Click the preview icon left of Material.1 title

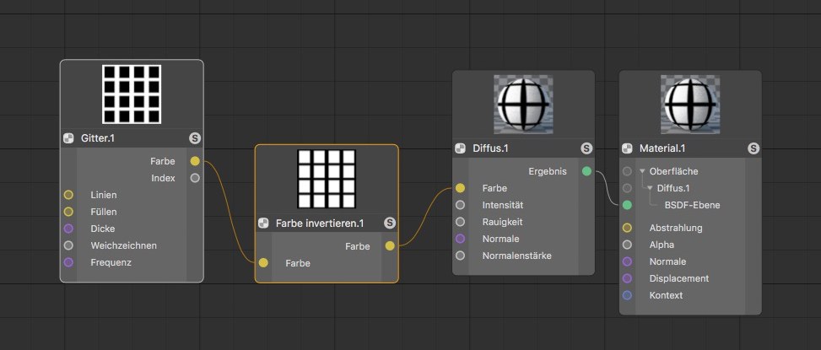click(x=627, y=148)
